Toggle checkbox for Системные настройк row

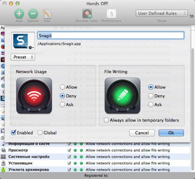click(x=69, y=157)
